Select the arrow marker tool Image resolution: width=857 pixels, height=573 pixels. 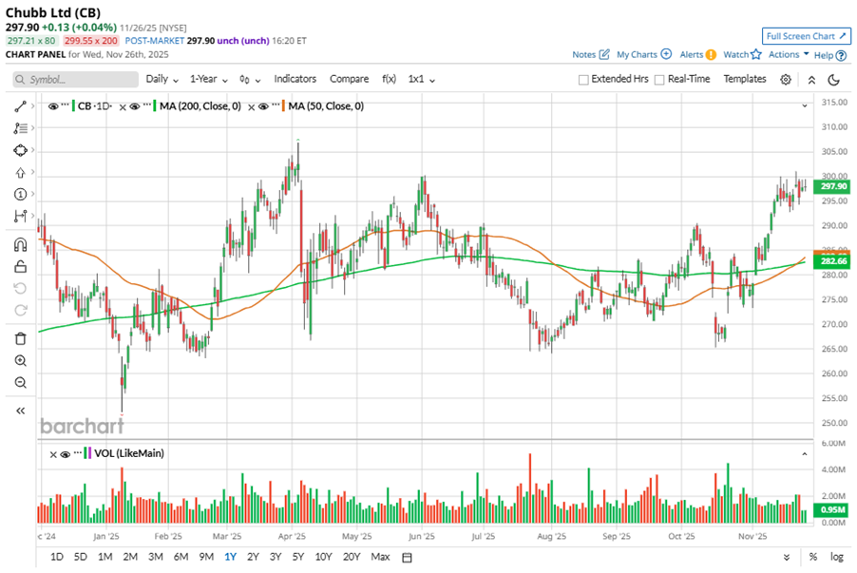click(x=20, y=173)
